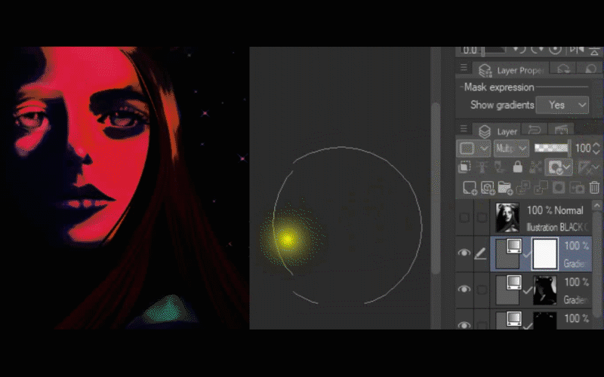Image resolution: width=604 pixels, height=377 pixels.
Task: Switch to the third tab beside Layer Property
Action: (590, 69)
